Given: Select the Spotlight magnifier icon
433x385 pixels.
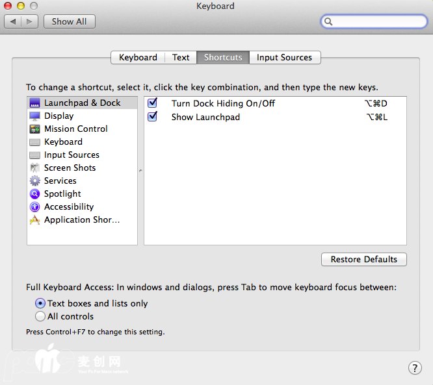Looking at the screenshot, I should click(x=35, y=194).
